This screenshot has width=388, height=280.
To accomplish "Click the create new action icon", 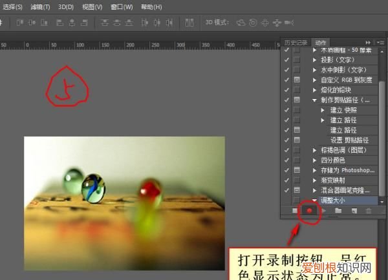I will point(354,211).
